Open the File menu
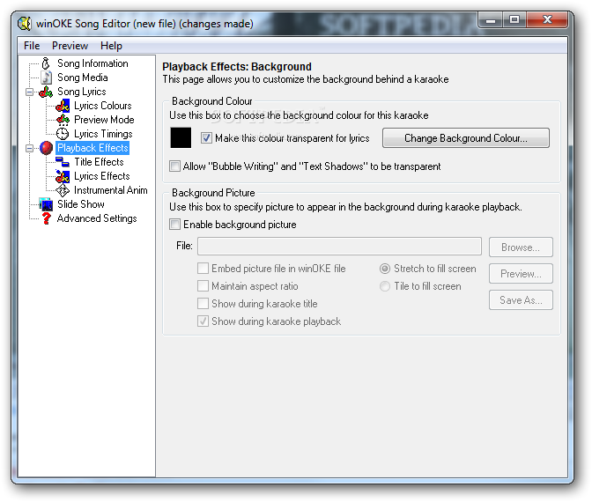Image resolution: width=592 pixels, height=502 pixels. 32,46
